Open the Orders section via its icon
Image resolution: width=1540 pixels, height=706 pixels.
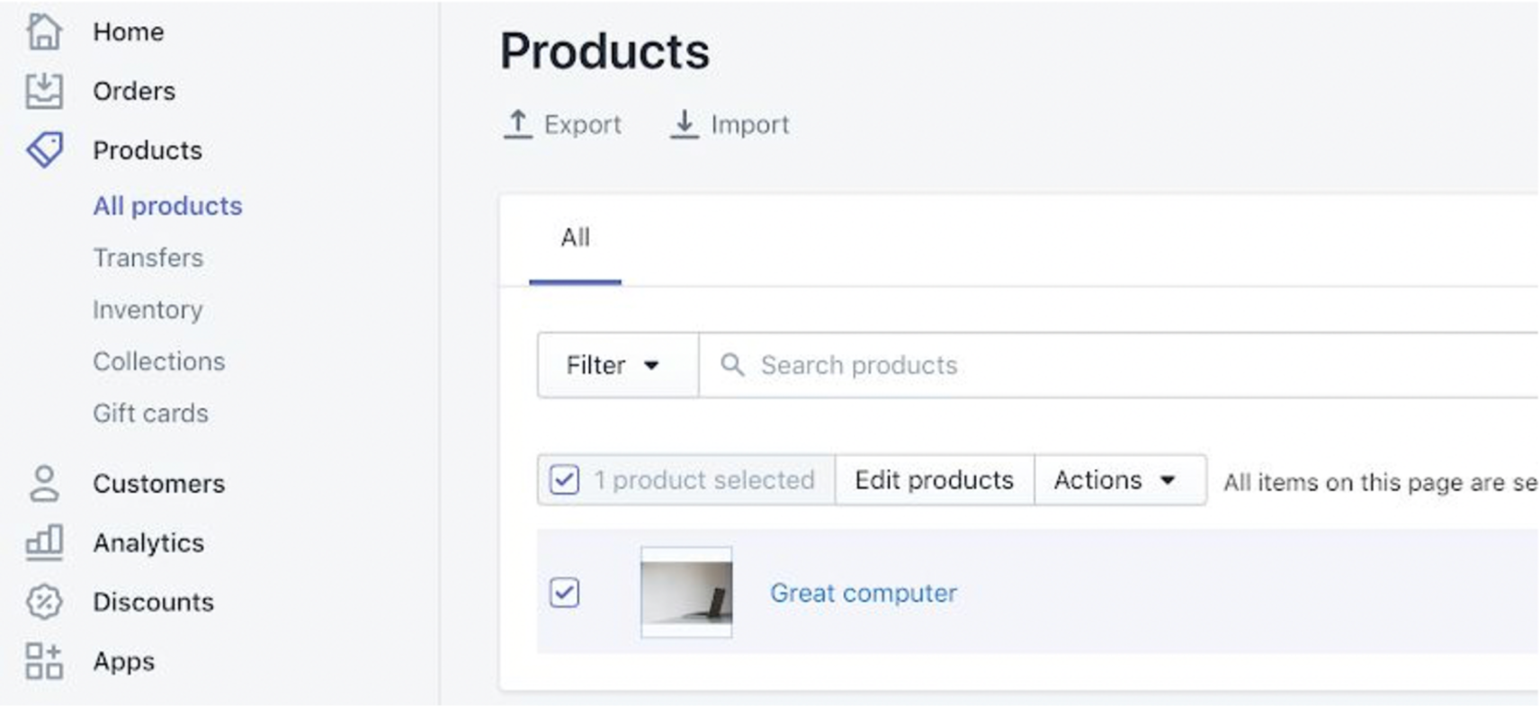pyautogui.click(x=45, y=90)
